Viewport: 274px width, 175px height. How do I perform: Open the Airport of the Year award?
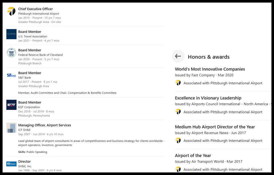coord(193,156)
